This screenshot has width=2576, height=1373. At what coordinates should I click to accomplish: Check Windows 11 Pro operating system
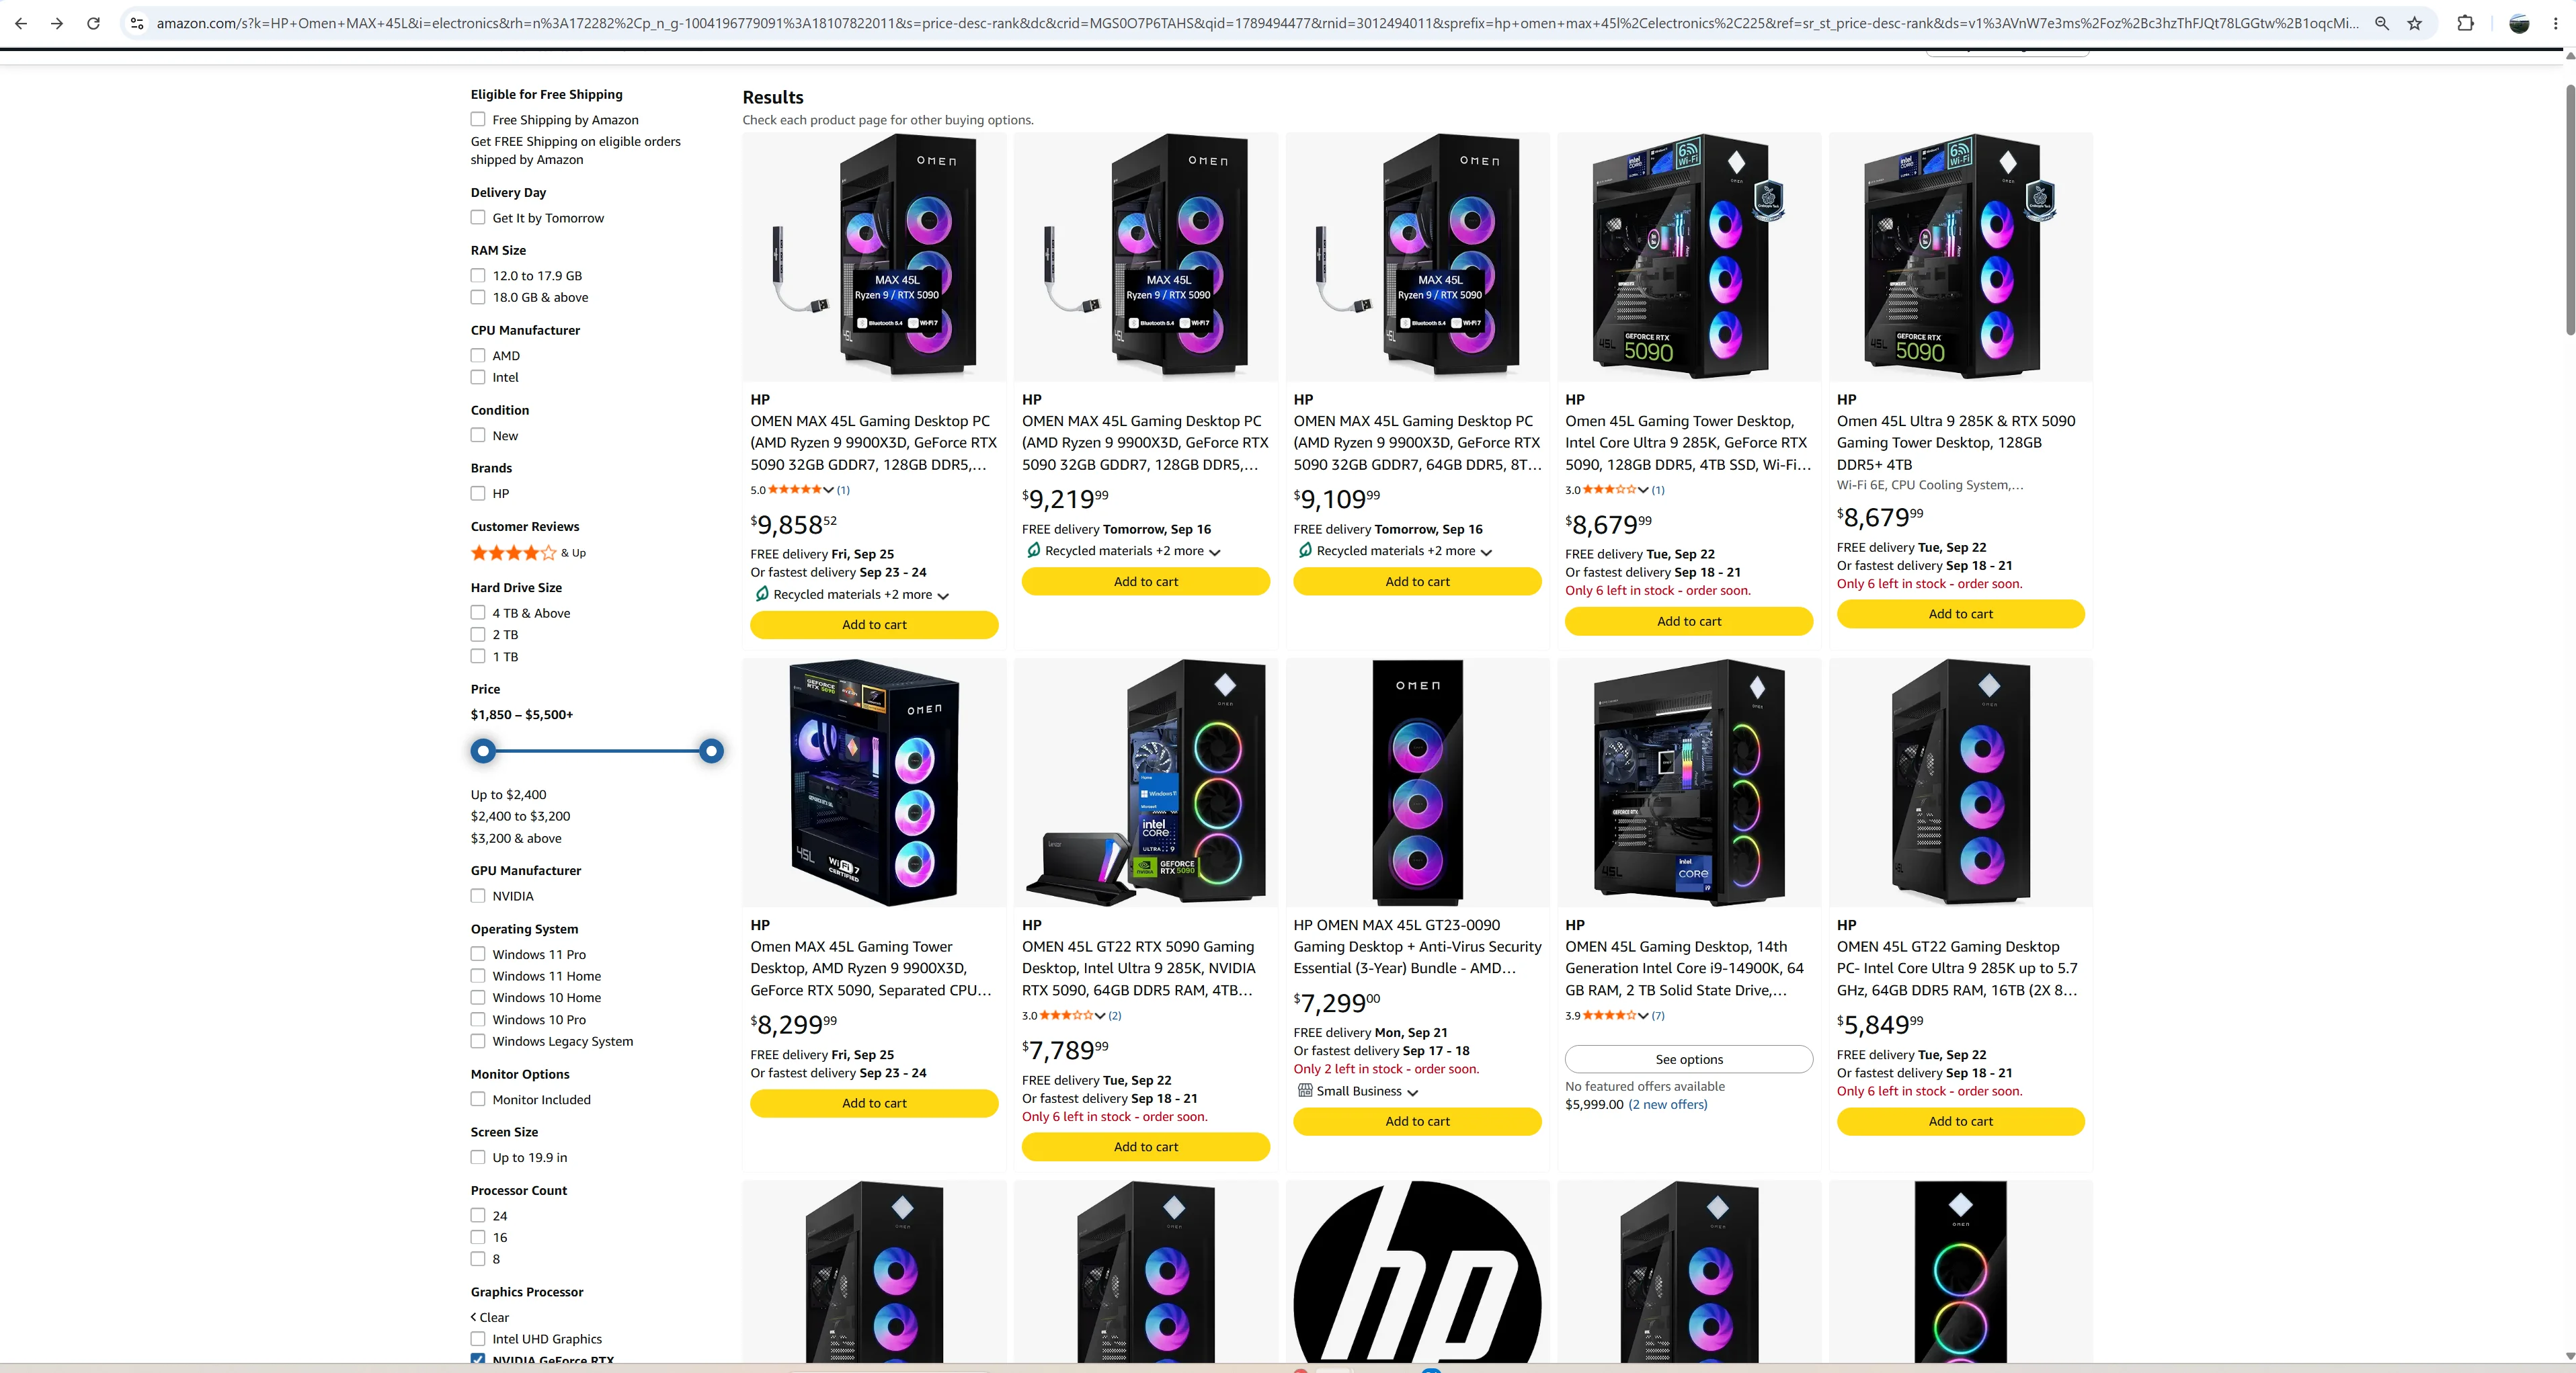478,955
